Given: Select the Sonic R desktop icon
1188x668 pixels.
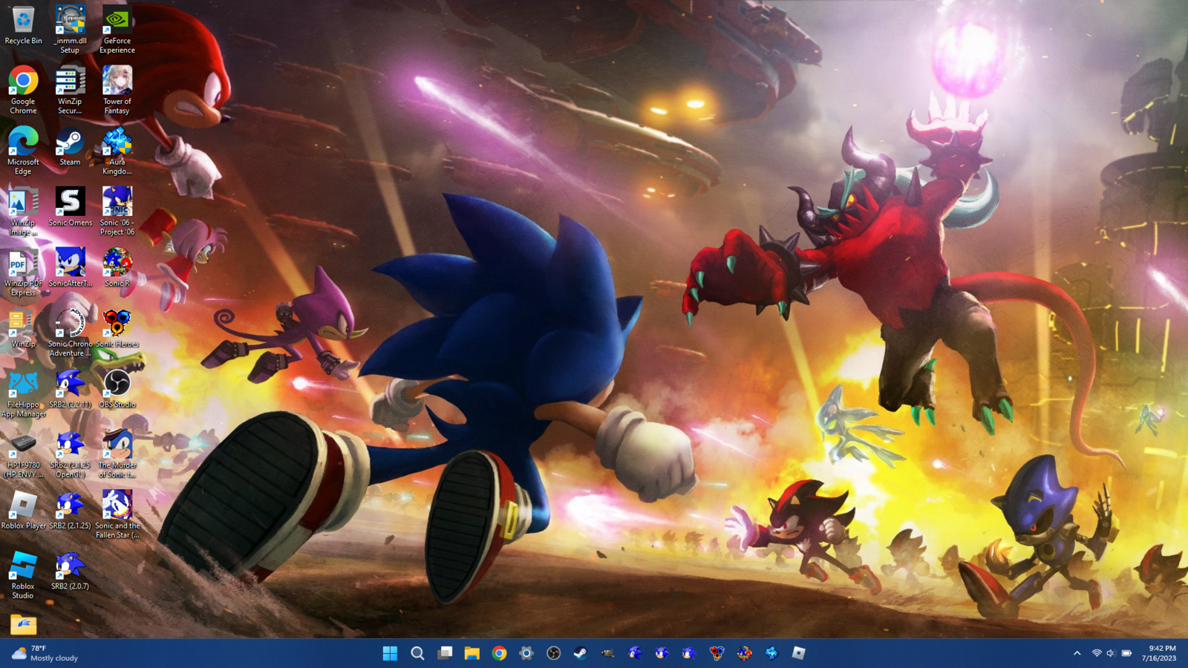Looking at the screenshot, I should (117, 268).
